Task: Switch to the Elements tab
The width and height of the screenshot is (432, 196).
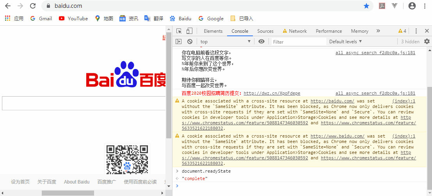Action: [x=213, y=31]
